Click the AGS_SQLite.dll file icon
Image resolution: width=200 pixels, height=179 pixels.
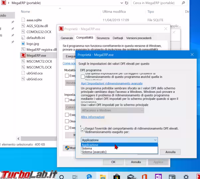tap(23, 26)
